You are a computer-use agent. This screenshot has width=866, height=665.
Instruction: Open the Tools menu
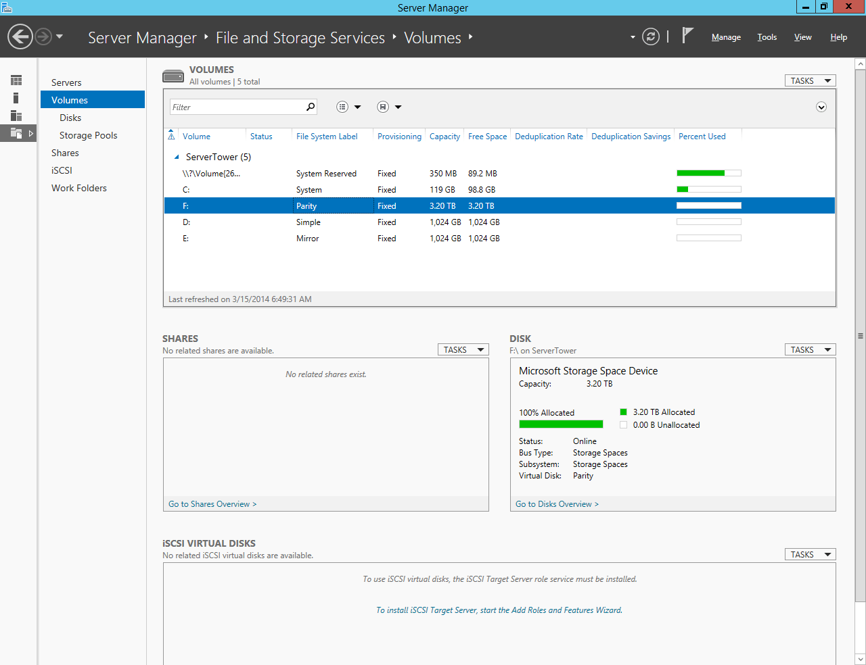click(767, 37)
